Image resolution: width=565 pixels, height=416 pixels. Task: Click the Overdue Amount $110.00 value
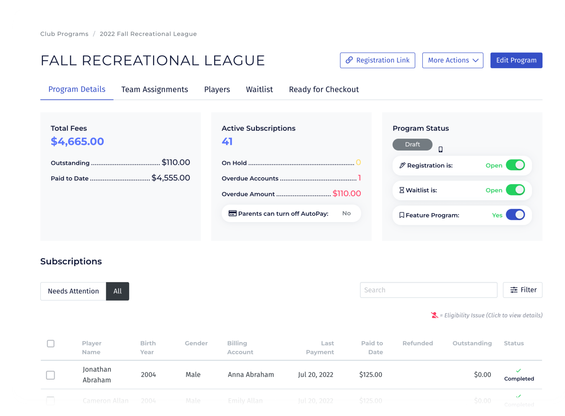347,193
